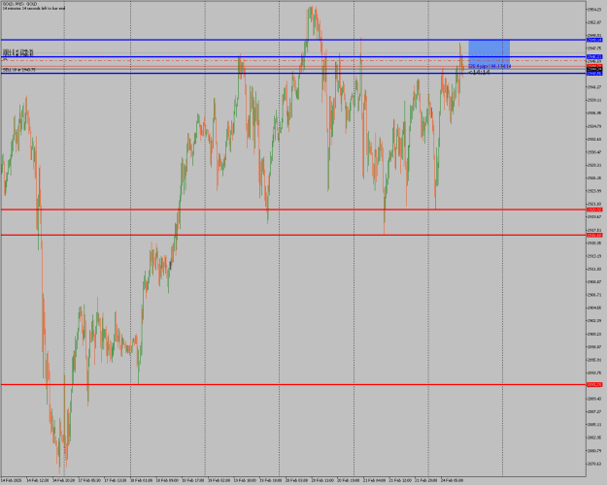Click the 18 Feb 01:00 time label
Screen dimensions: 607x485
tap(141, 481)
